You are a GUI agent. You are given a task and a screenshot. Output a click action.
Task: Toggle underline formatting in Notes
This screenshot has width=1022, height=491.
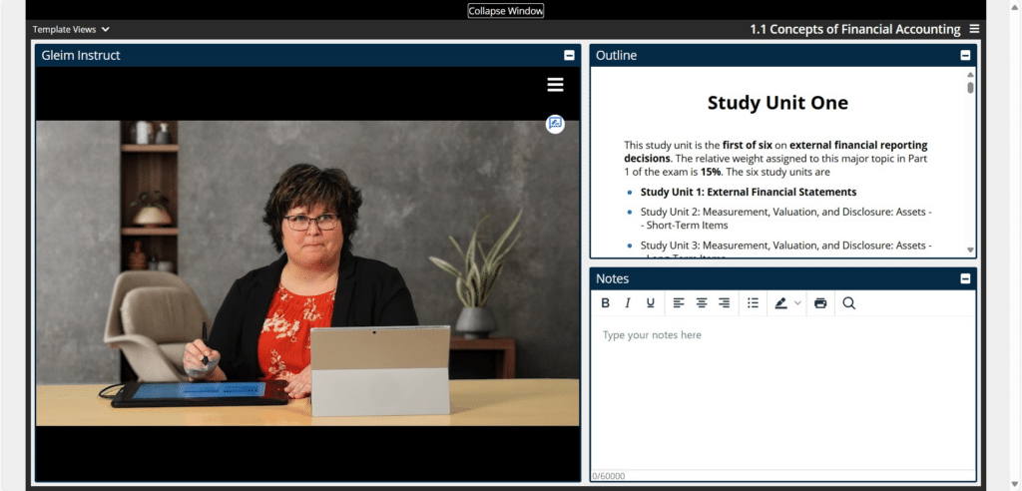(650, 302)
